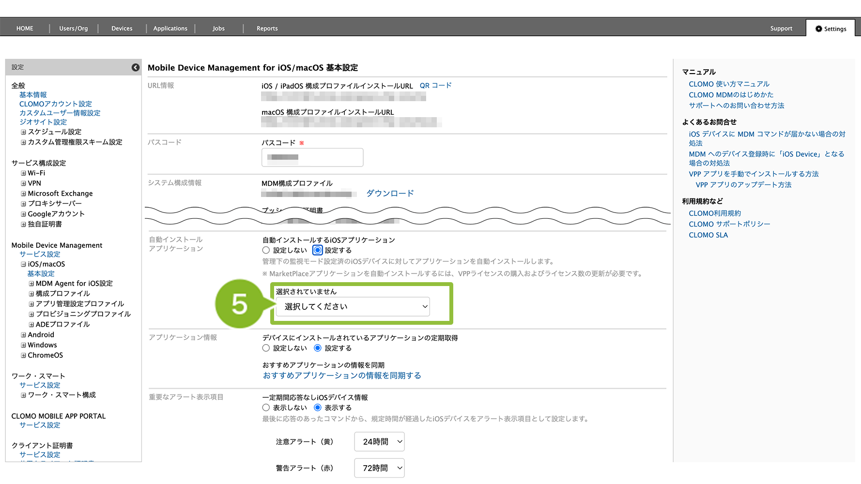
Task: Open CLOMO 使い方マニュアル link
Action: [x=729, y=84]
